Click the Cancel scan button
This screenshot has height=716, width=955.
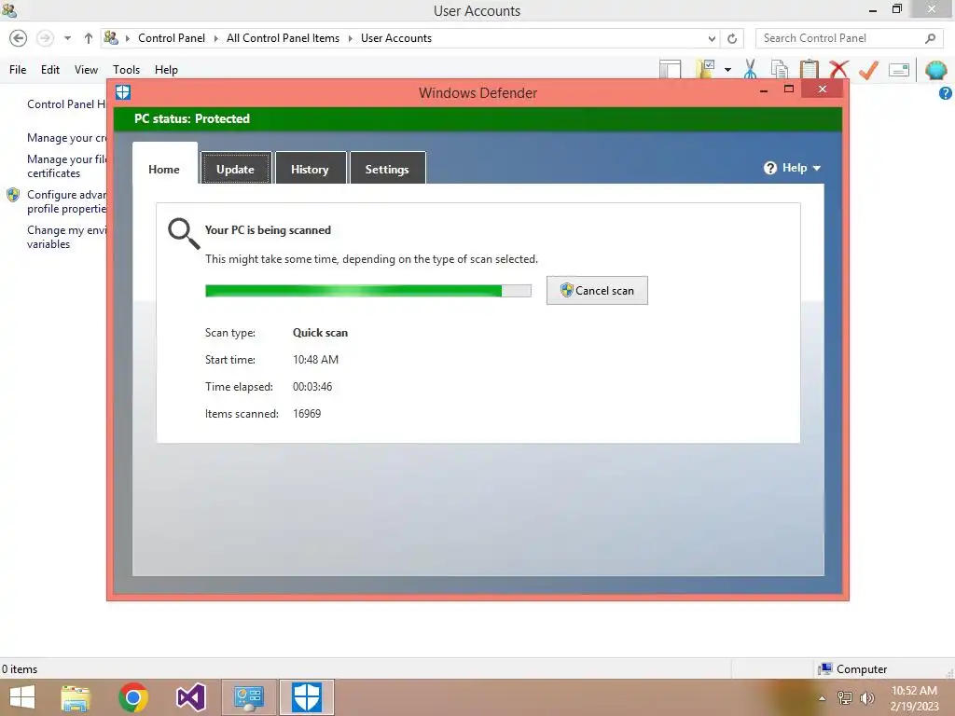pos(597,291)
